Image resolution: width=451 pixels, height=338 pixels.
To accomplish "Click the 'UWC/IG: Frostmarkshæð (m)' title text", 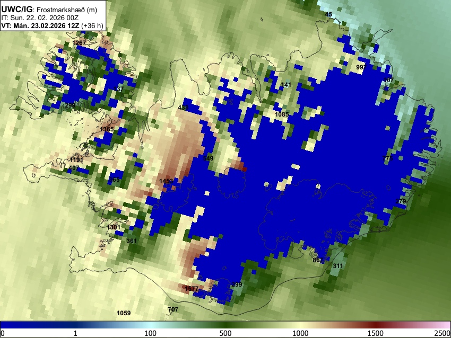I will point(49,10).
